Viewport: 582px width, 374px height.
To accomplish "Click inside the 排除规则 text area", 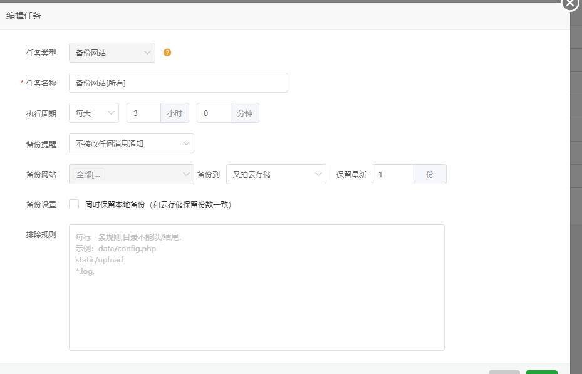I will tap(256, 287).
